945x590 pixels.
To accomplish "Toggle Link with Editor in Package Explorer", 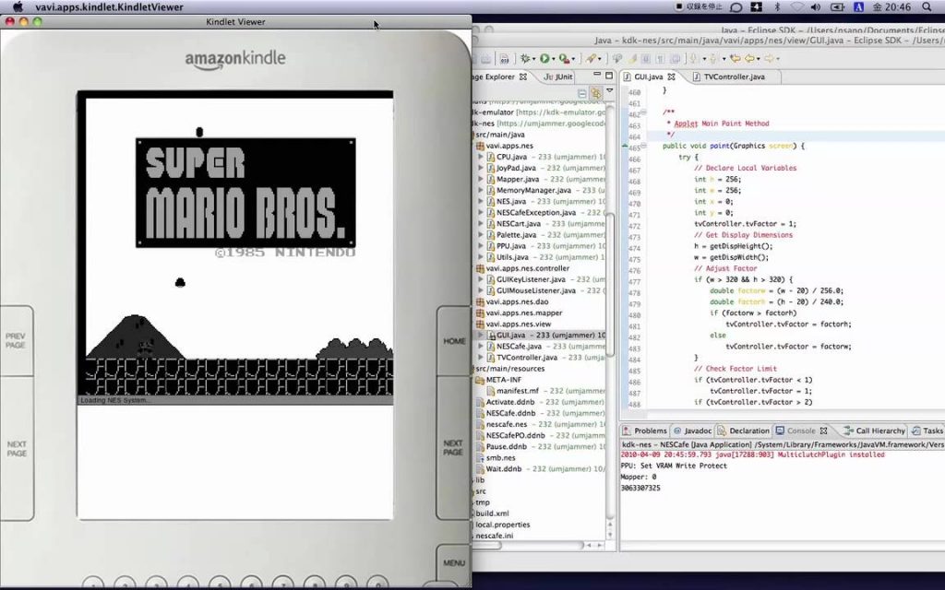I will tap(596, 93).
